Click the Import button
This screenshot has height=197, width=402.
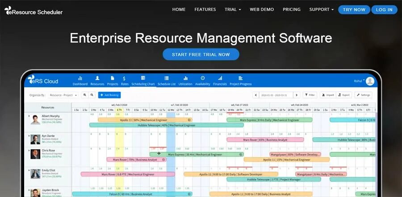coord(328,95)
